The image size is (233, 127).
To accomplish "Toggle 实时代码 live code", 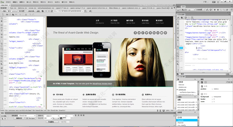I will tap(31, 11).
